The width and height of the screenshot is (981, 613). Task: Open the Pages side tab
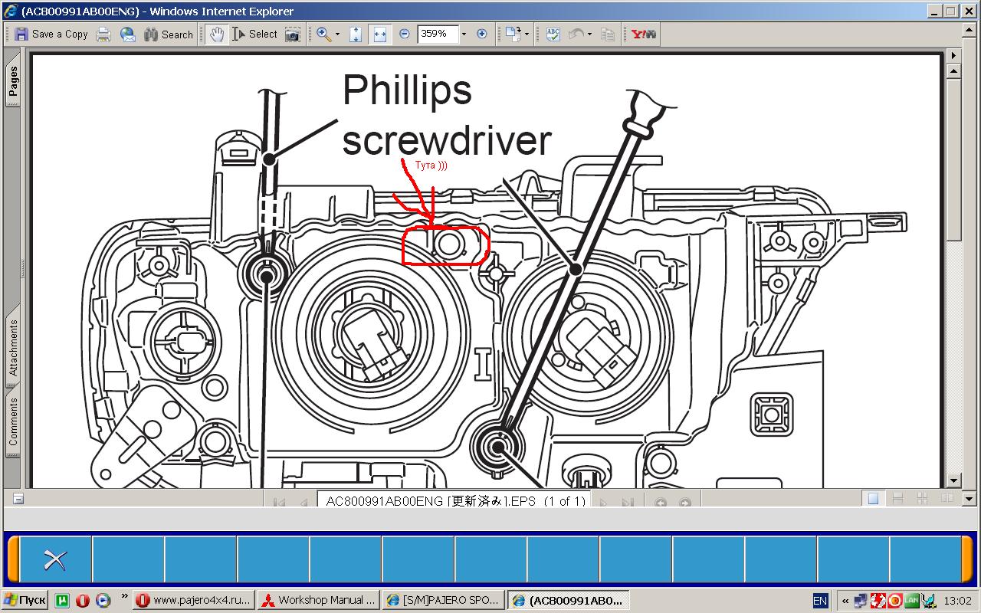click(x=13, y=81)
